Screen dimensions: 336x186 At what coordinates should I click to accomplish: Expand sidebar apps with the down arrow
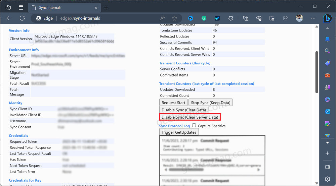pyautogui.click(x=327, y=143)
